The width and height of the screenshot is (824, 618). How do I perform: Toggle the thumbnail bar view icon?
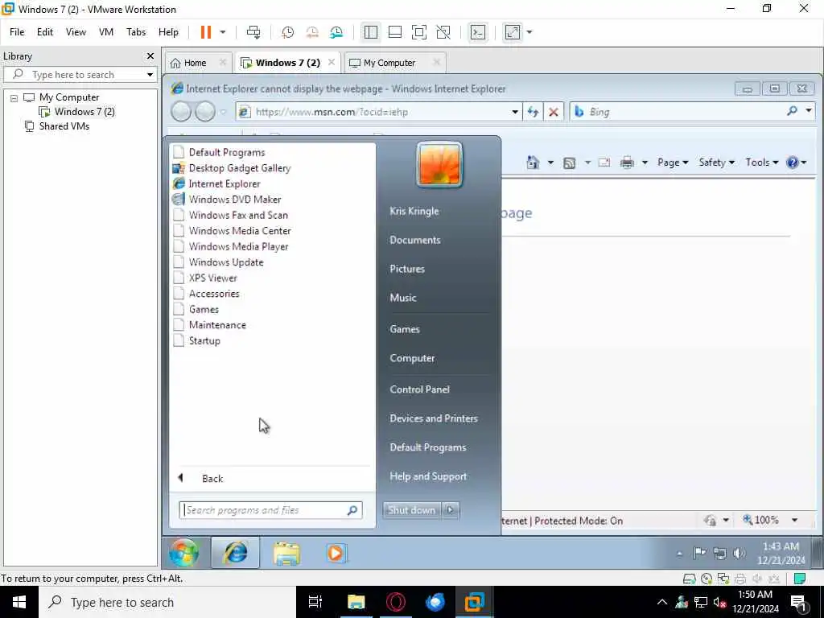[394, 32]
